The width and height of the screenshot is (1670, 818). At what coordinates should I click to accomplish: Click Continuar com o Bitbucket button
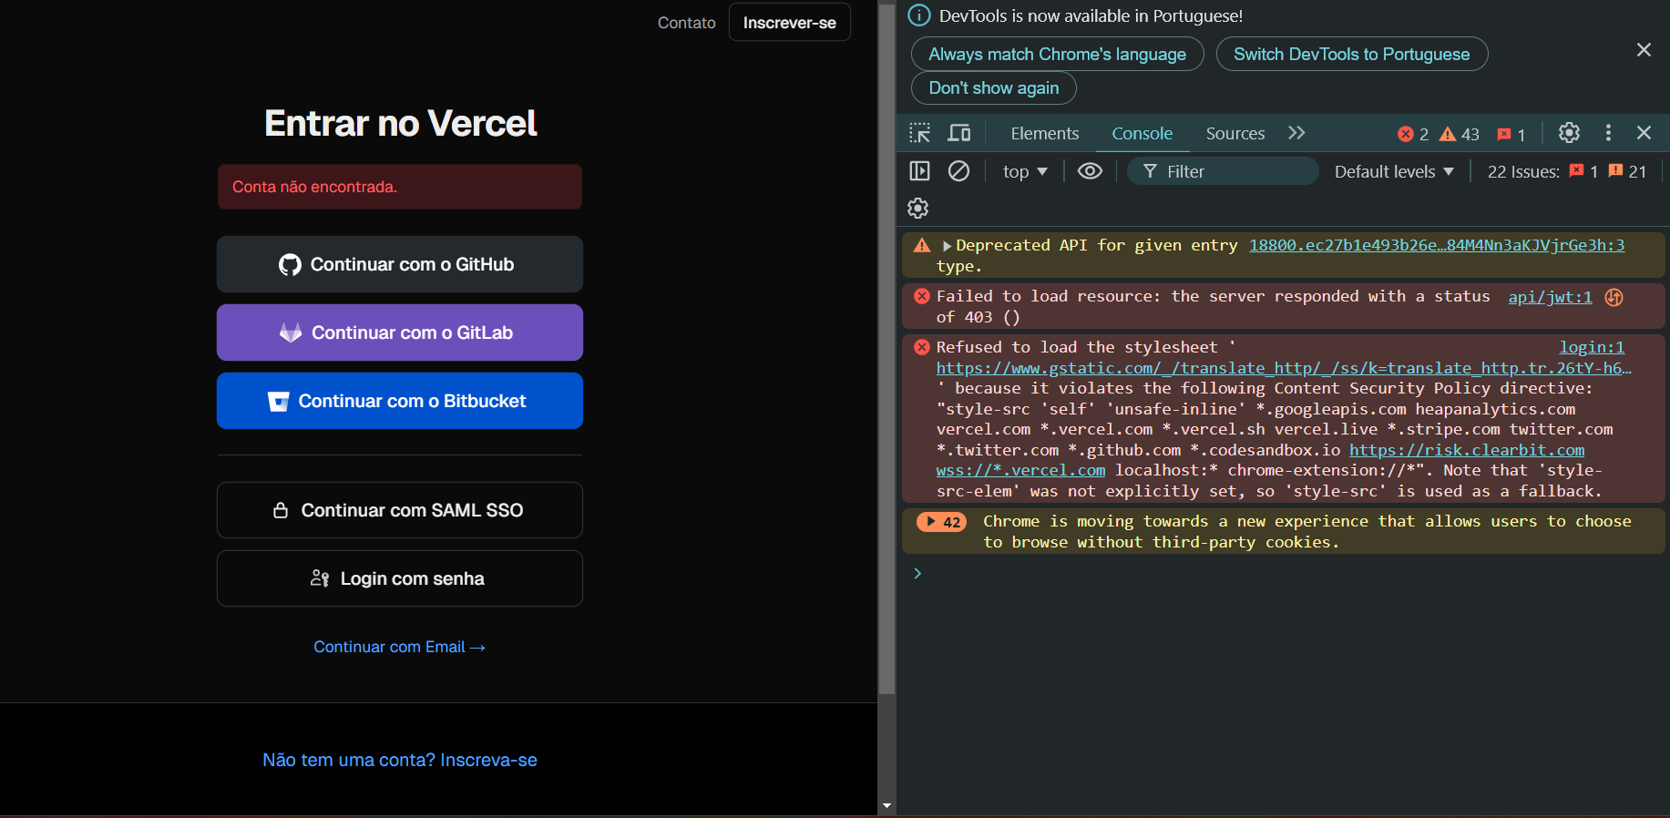[x=400, y=401]
